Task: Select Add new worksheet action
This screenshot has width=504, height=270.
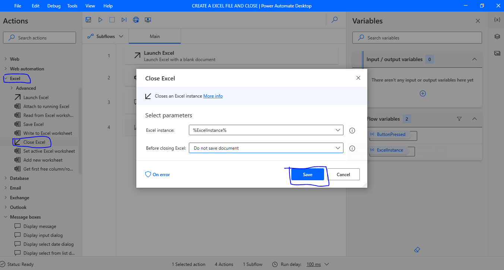Action: pyautogui.click(x=43, y=160)
